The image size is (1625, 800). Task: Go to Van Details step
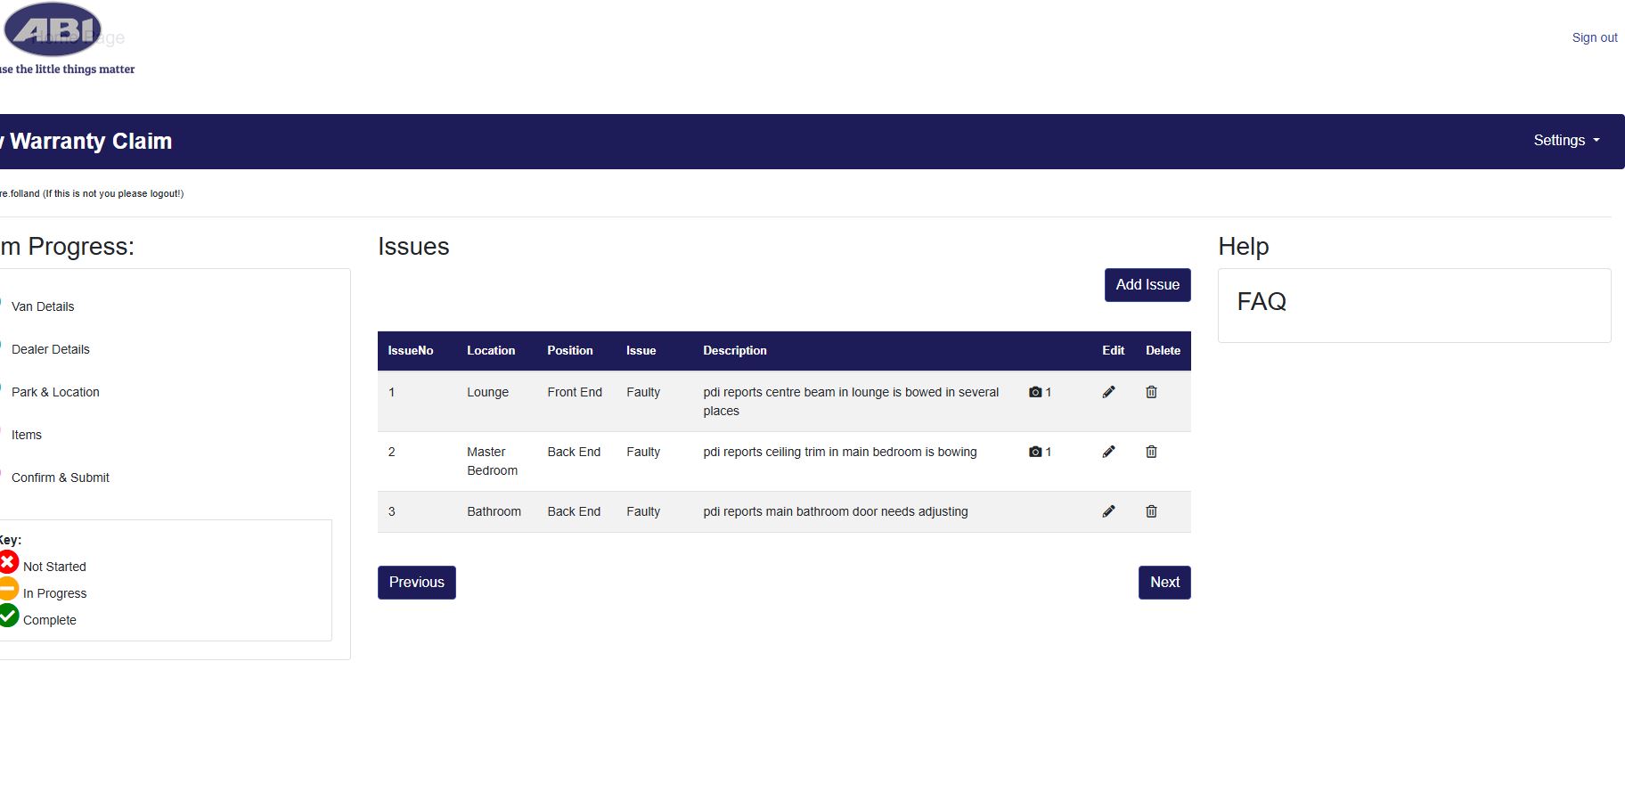[43, 306]
